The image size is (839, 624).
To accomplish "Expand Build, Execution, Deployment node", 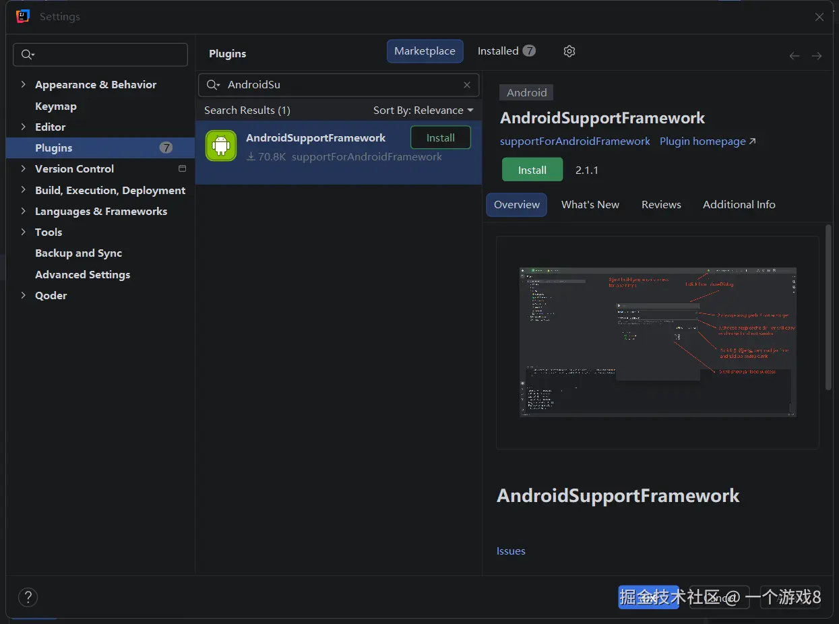I will pyautogui.click(x=24, y=190).
